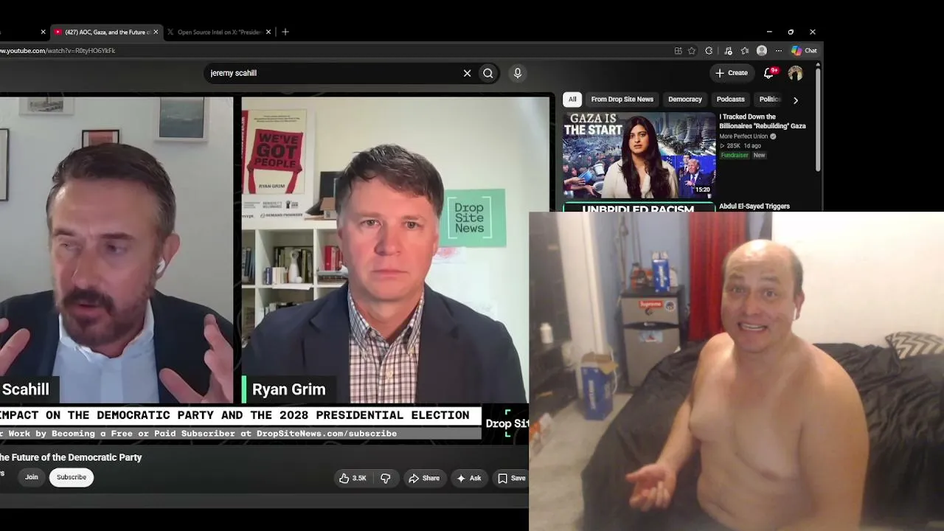This screenshot has width=944, height=531.
Task: Click the 'Fundraiser' badge under the video
Action: pyautogui.click(x=734, y=156)
